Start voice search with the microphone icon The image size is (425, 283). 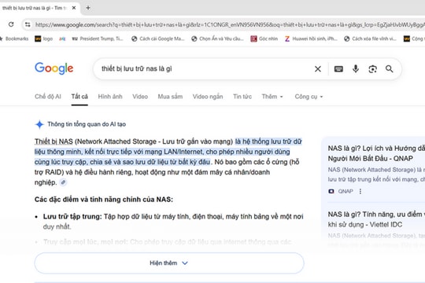tap(356, 69)
